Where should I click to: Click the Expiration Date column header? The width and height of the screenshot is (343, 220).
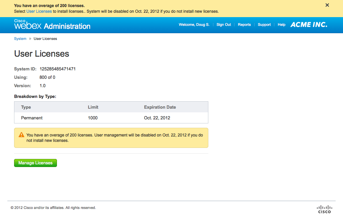tap(160, 107)
